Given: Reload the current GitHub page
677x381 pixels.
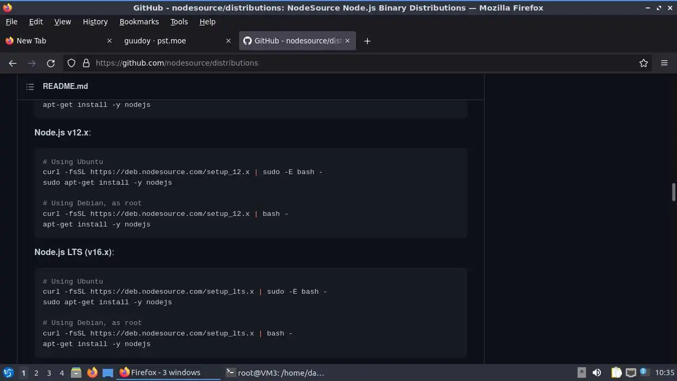Looking at the screenshot, I should coord(51,63).
